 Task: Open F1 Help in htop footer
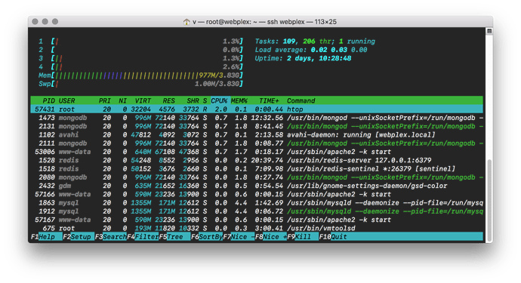46,236
